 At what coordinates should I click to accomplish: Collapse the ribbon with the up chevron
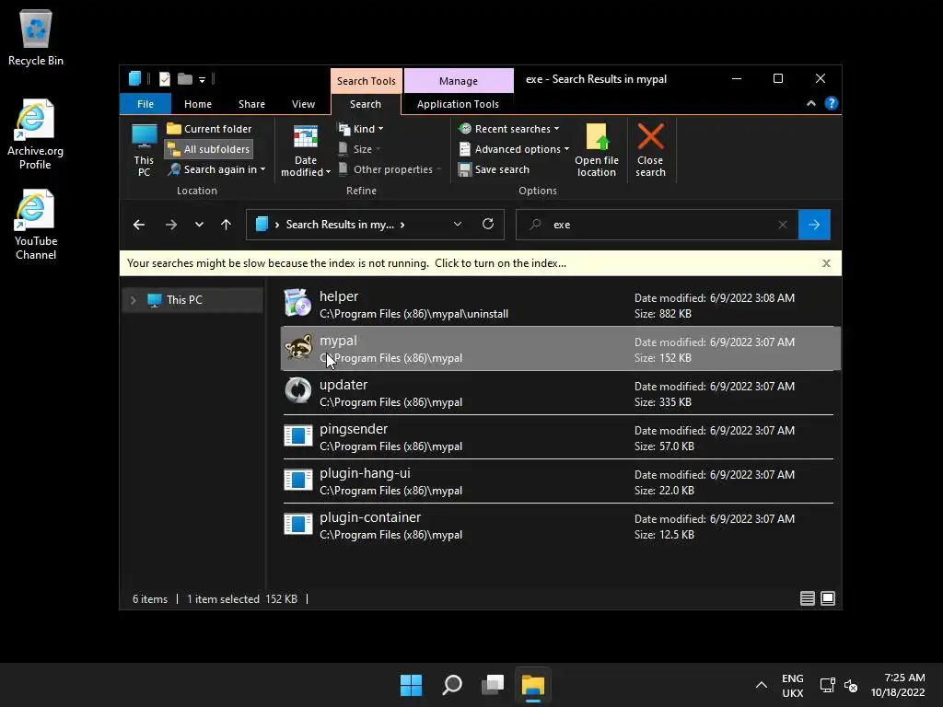pyautogui.click(x=810, y=103)
